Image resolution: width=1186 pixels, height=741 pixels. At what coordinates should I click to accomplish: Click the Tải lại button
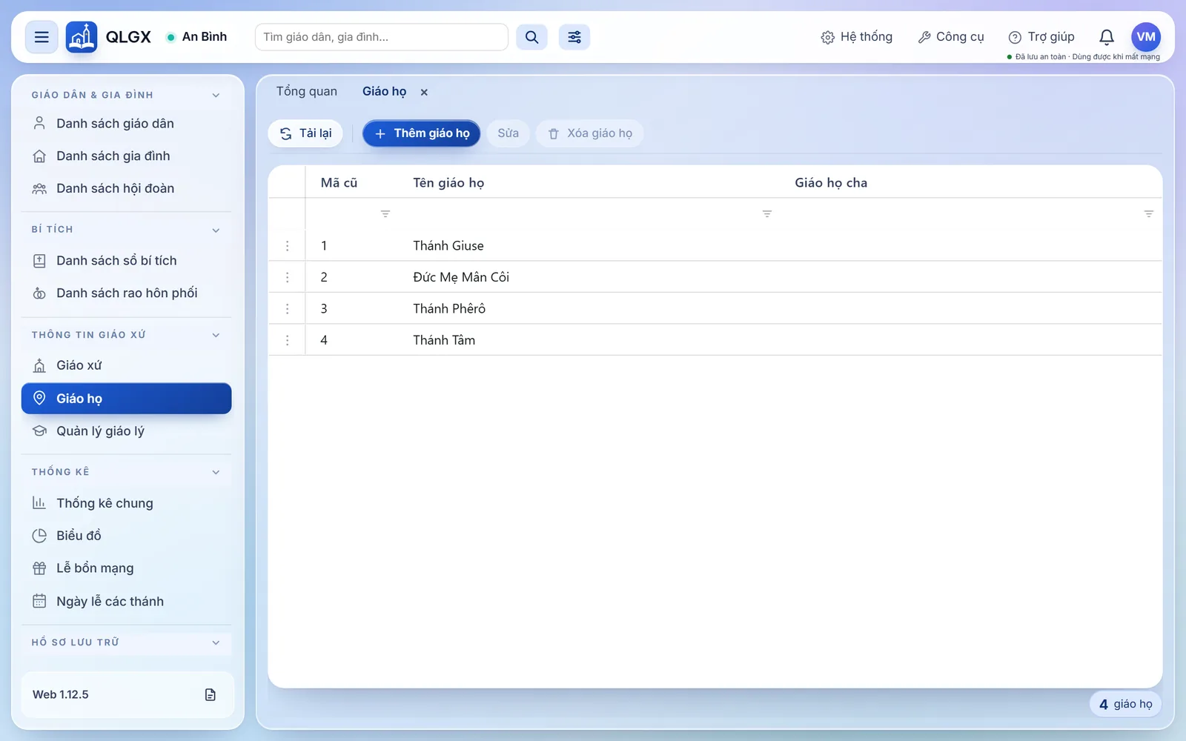tap(305, 133)
